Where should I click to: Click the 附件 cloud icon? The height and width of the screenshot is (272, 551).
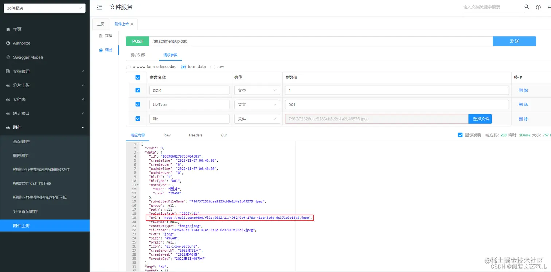[8, 128]
